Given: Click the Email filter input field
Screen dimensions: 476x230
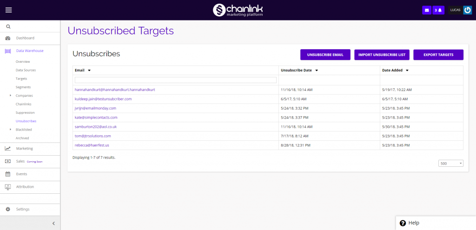Looking at the screenshot, I should [x=175, y=80].
